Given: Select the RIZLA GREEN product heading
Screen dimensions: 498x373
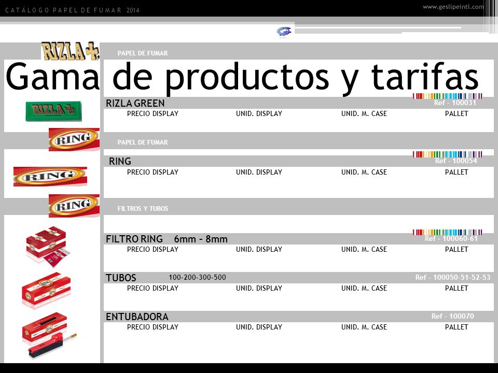Looking at the screenshot, I should coord(135,104).
